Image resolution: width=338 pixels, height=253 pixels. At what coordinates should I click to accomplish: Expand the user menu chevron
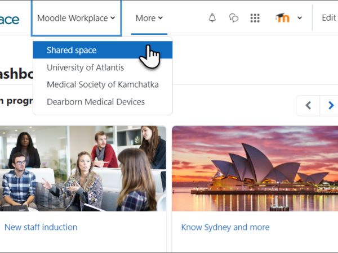[x=300, y=18]
